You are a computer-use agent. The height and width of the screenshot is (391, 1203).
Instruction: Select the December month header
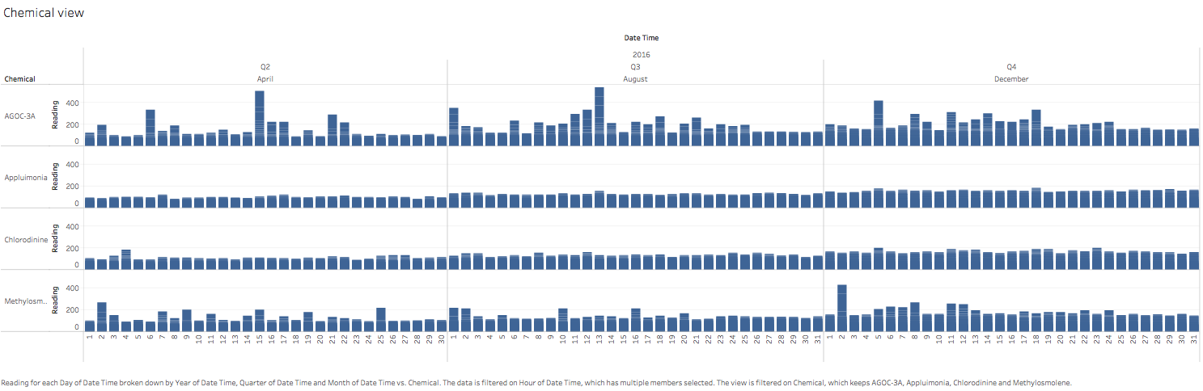point(1011,79)
